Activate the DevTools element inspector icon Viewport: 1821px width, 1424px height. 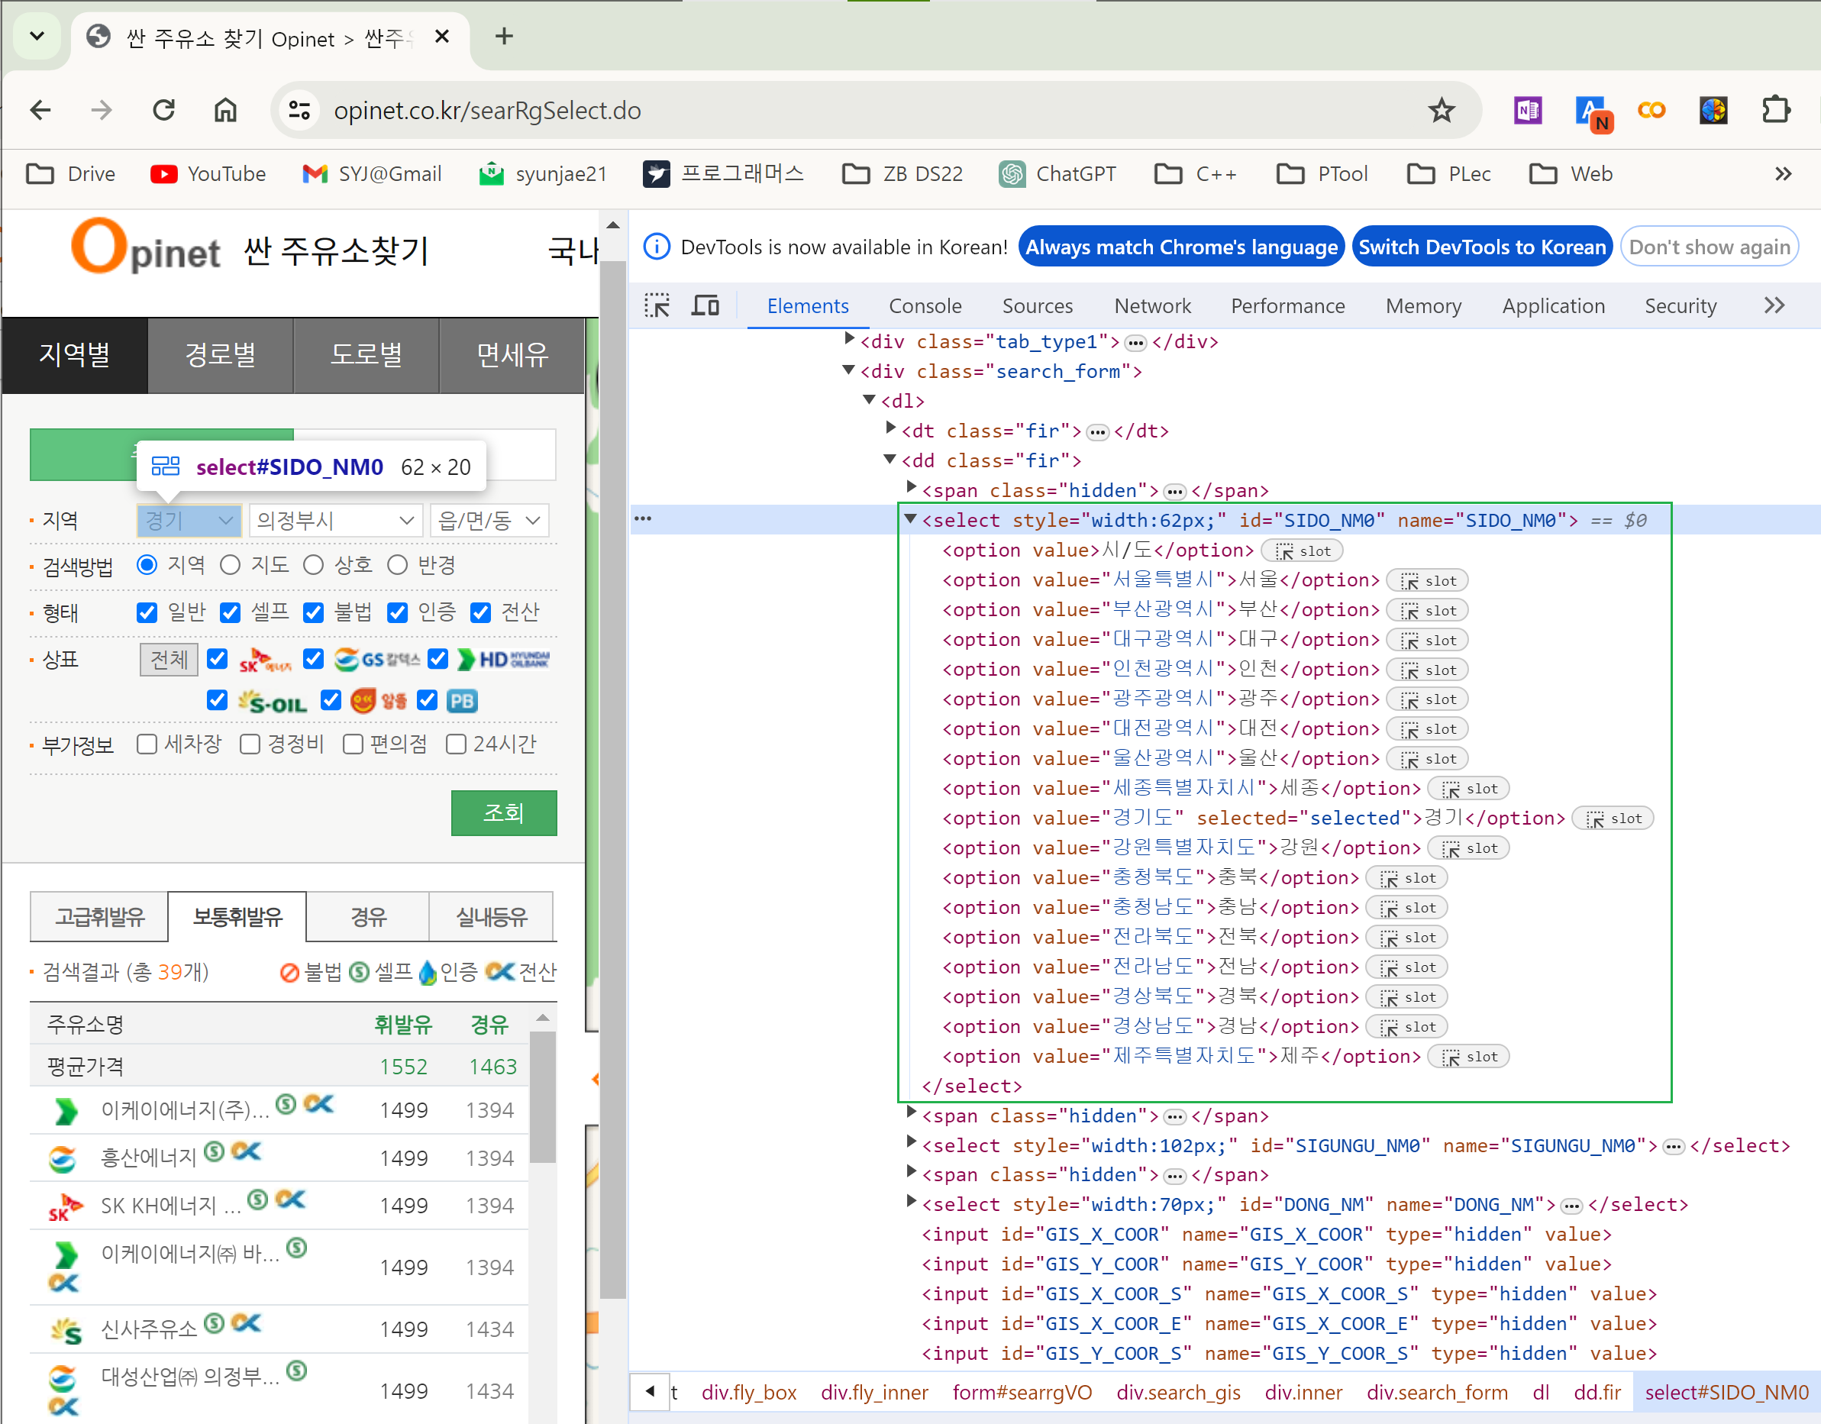[x=656, y=306]
